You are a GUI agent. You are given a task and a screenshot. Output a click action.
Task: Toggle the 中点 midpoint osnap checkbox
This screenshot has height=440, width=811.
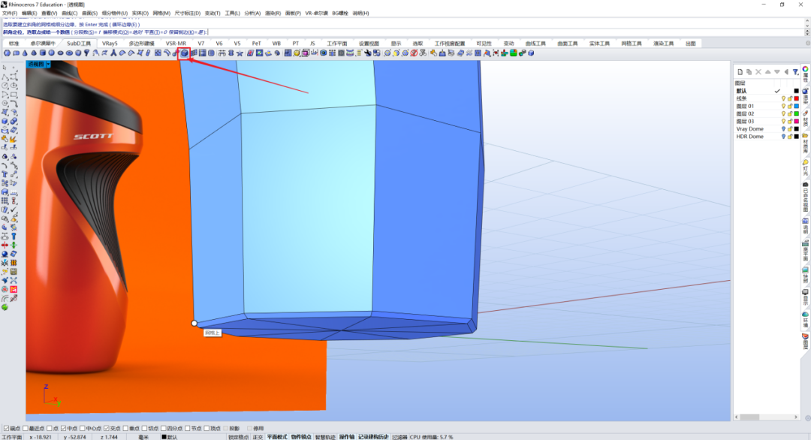tap(63, 428)
